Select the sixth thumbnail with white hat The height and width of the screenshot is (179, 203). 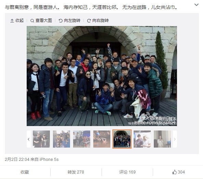pyautogui.click(x=142, y=139)
